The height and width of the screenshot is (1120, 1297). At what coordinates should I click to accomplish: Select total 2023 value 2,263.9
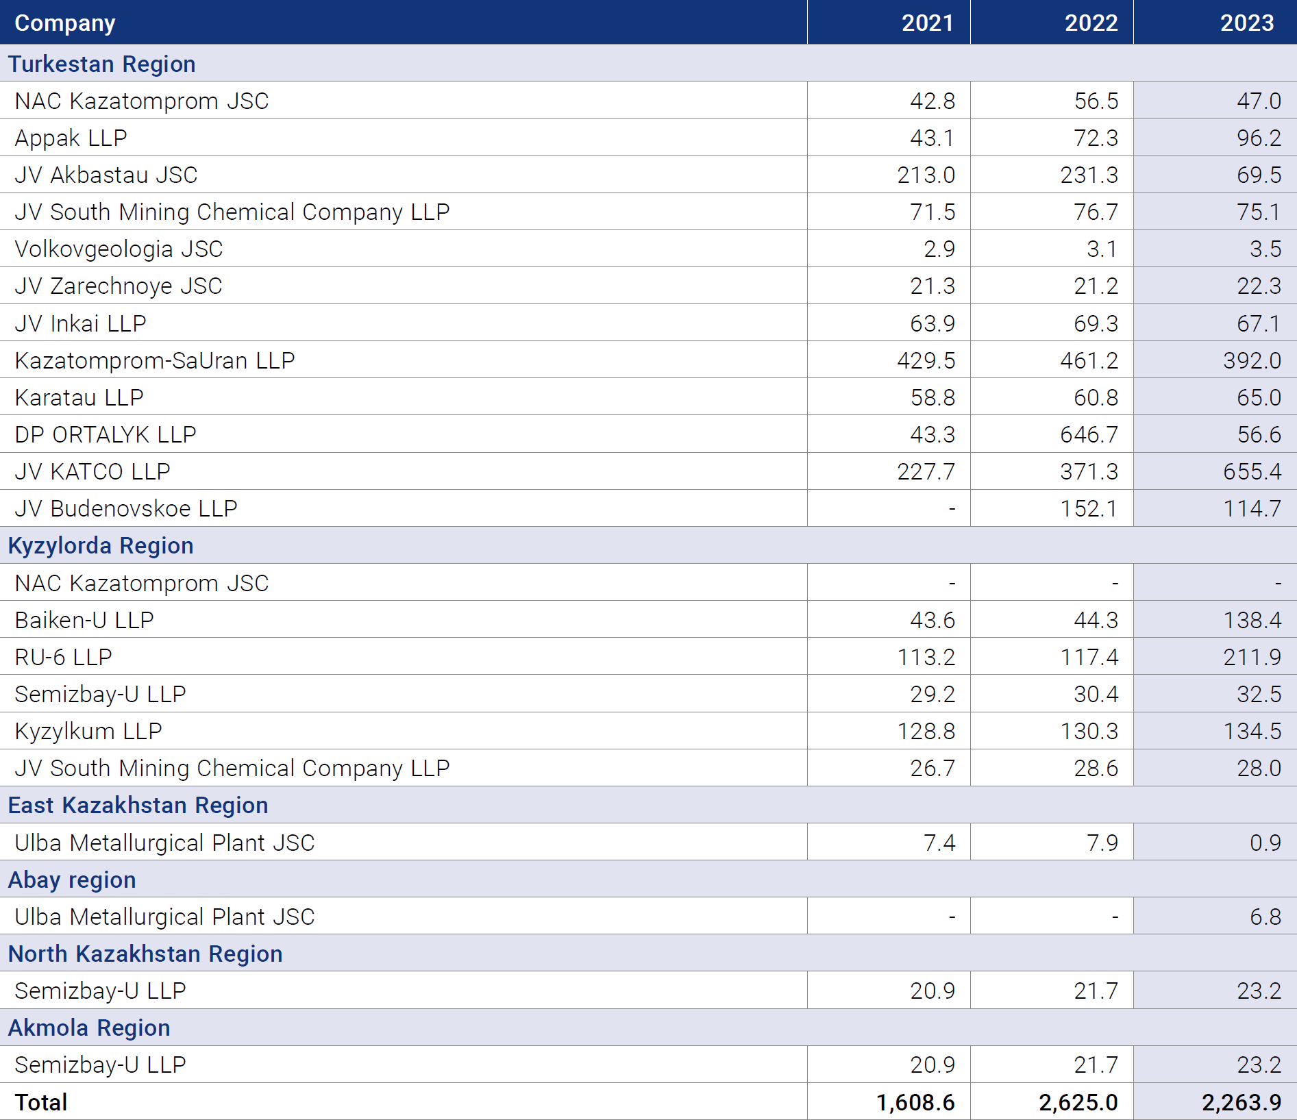click(1242, 1102)
